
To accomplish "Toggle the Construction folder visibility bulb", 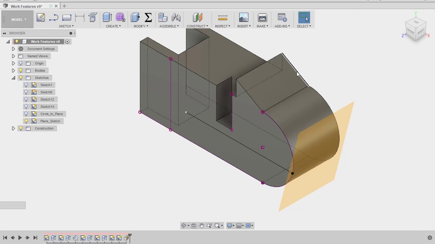I will [x=21, y=128].
